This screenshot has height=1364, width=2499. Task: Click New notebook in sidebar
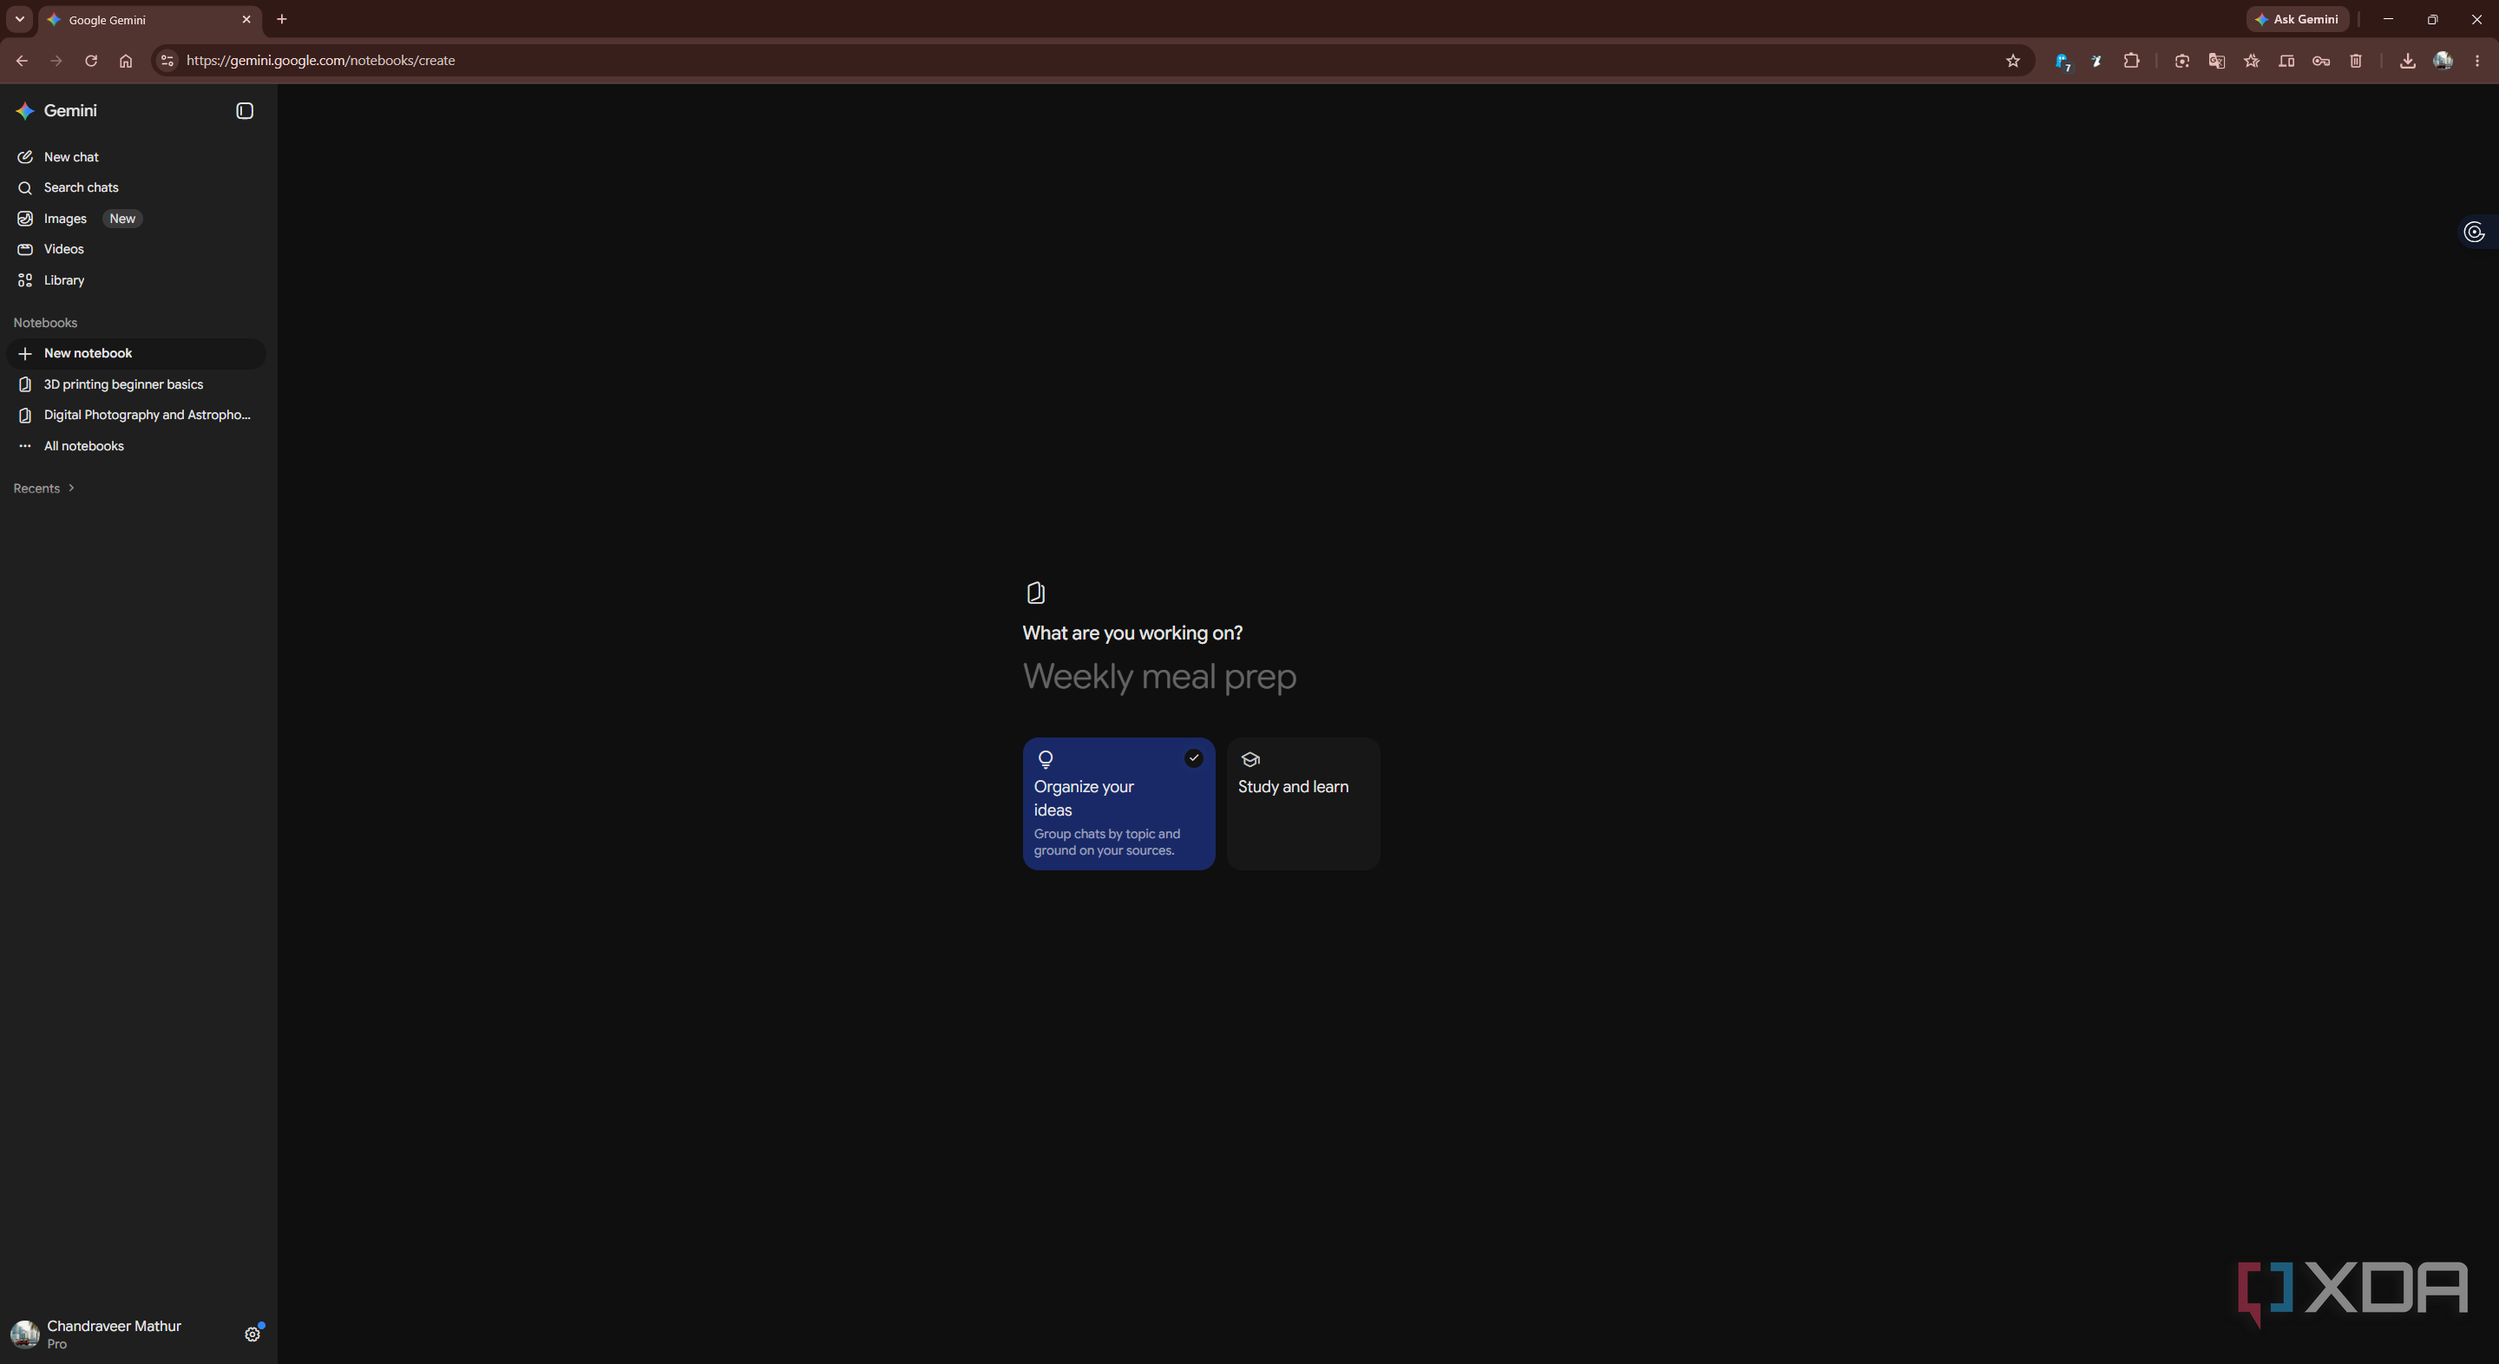pyautogui.click(x=136, y=353)
